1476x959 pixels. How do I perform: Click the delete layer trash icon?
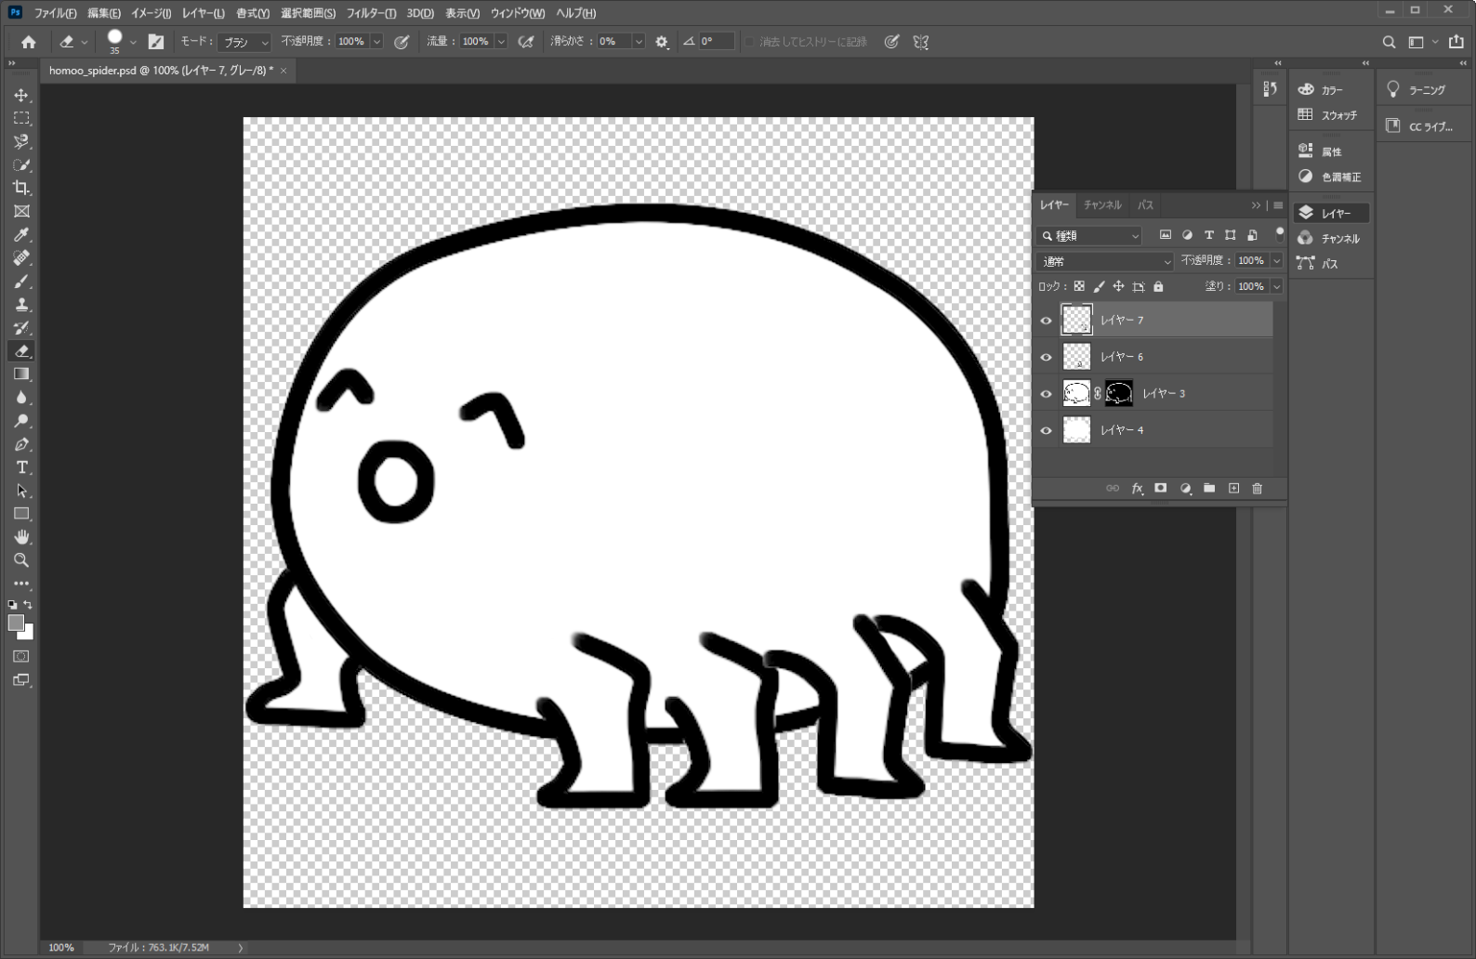(x=1257, y=489)
